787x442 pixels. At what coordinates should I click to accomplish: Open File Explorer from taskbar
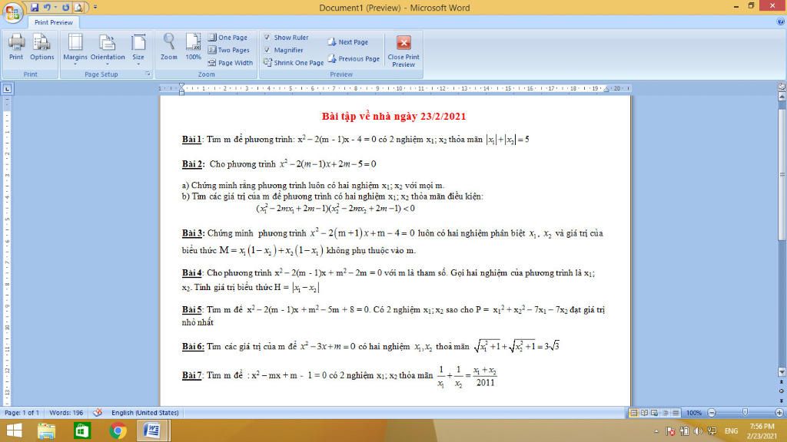click(46, 430)
